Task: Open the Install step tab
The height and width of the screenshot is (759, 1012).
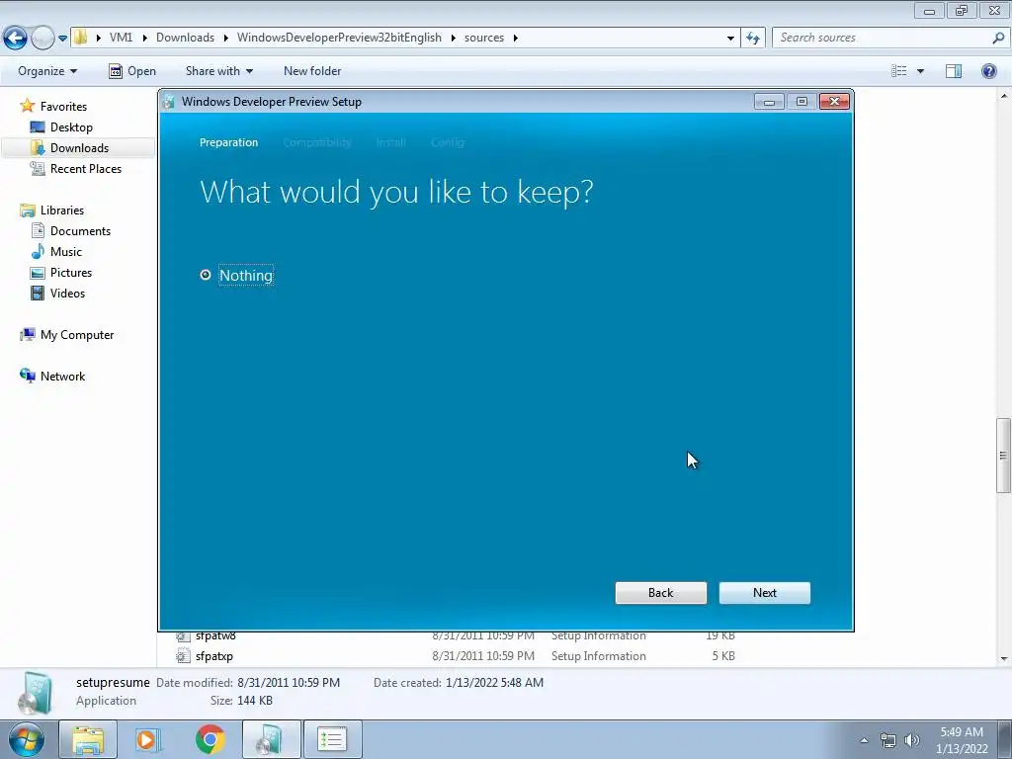Action: click(x=391, y=142)
